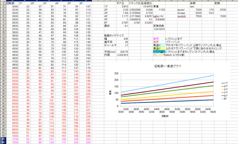
Task: Click the 回転数 header cell
Action: pyautogui.click(x=10, y=3)
